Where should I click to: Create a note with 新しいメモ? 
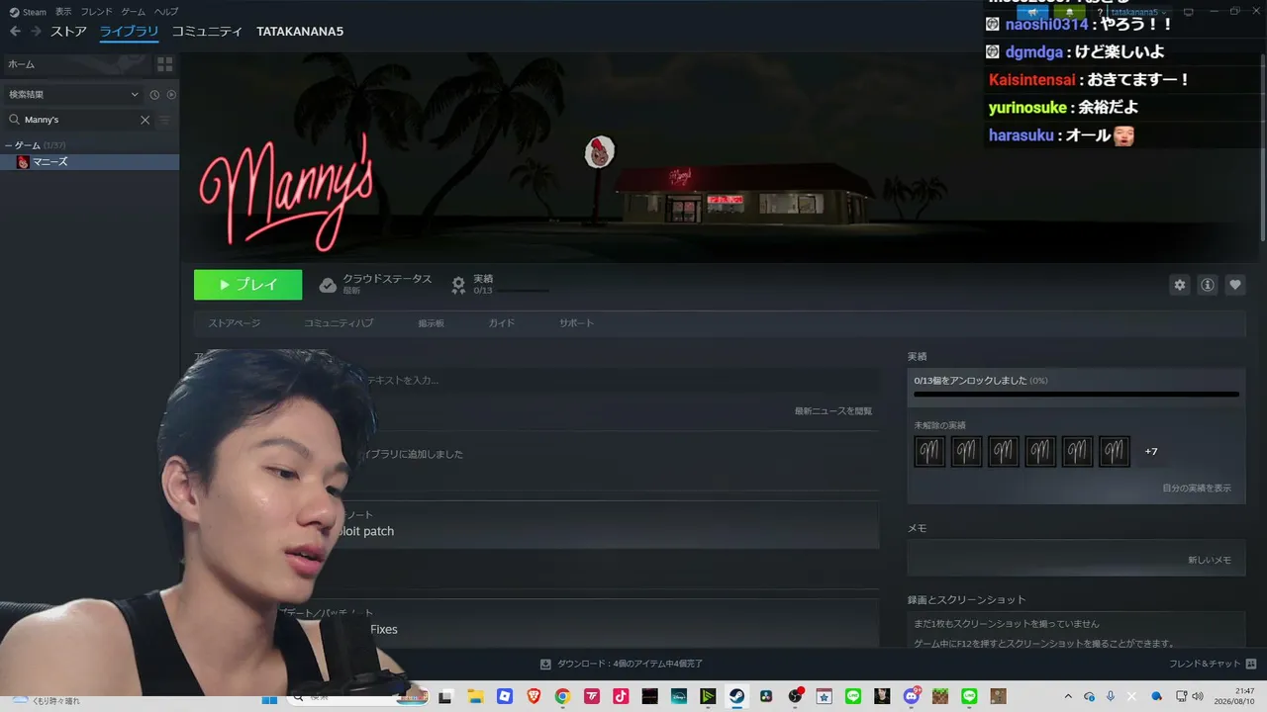[1210, 560]
